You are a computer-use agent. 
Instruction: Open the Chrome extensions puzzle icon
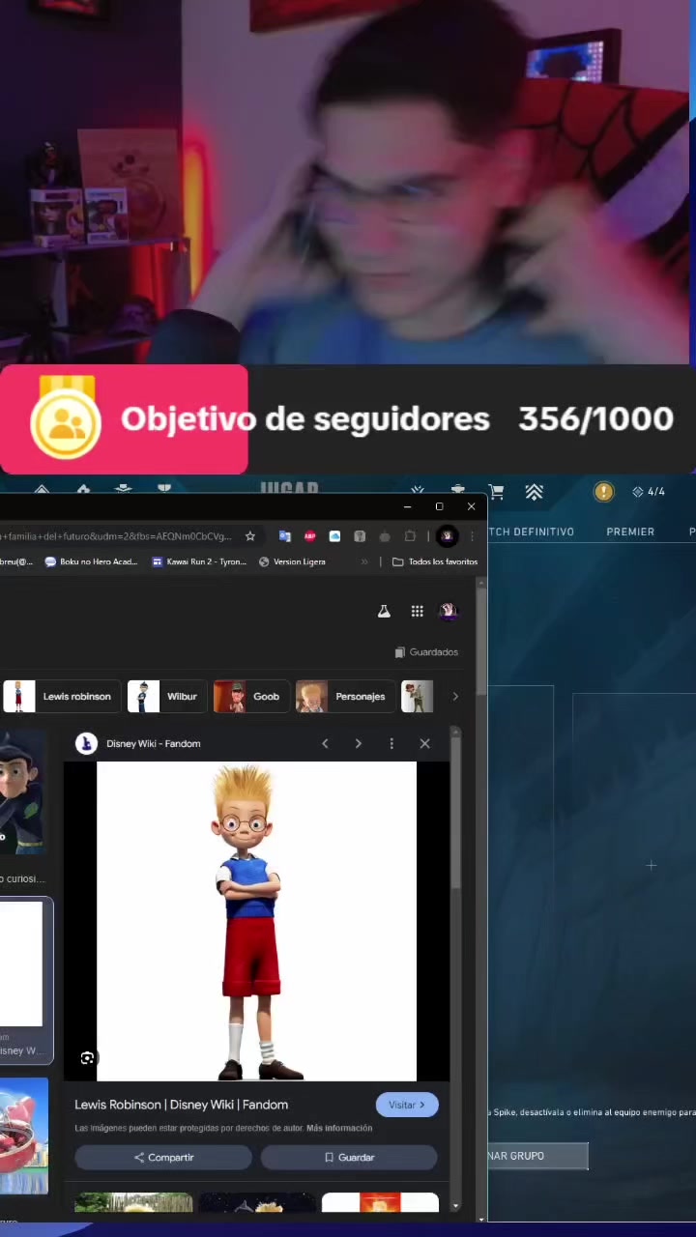410,536
